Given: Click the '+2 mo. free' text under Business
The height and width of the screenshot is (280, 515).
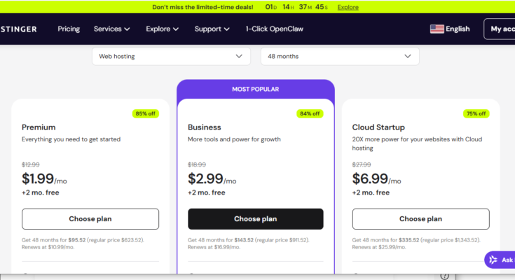Looking at the screenshot, I should click(x=206, y=192).
